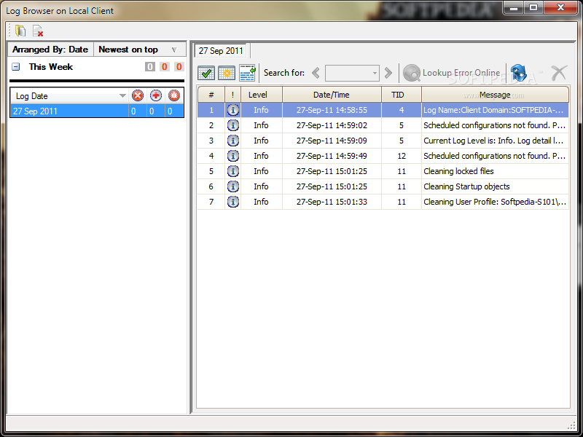This screenshot has height=437, width=583.
Task: Click the info icon in row 3
Action: tap(233, 141)
